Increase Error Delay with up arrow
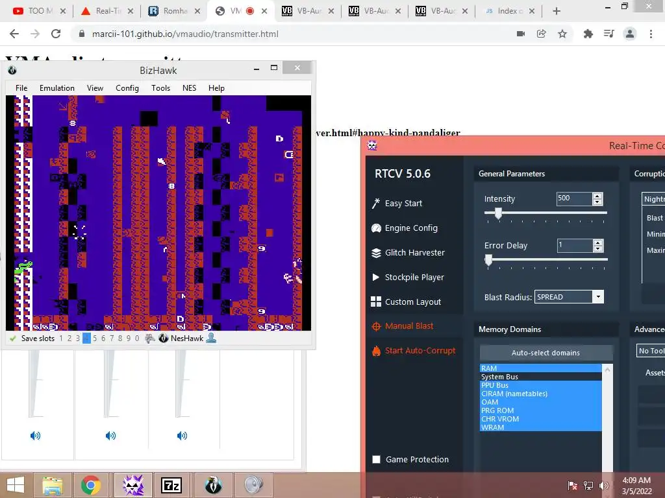Viewport: 665px width, 498px height. coord(598,243)
